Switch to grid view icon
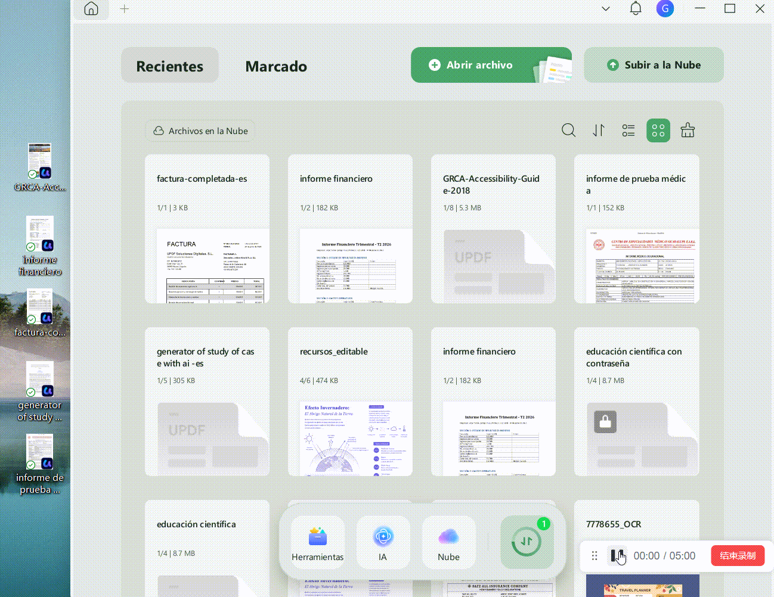The image size is (774, 597). (658, 130)
